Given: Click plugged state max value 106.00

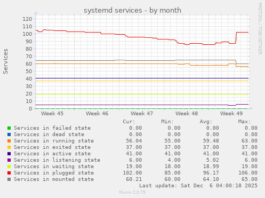Looking at the screenshot, I should point(248,173).
